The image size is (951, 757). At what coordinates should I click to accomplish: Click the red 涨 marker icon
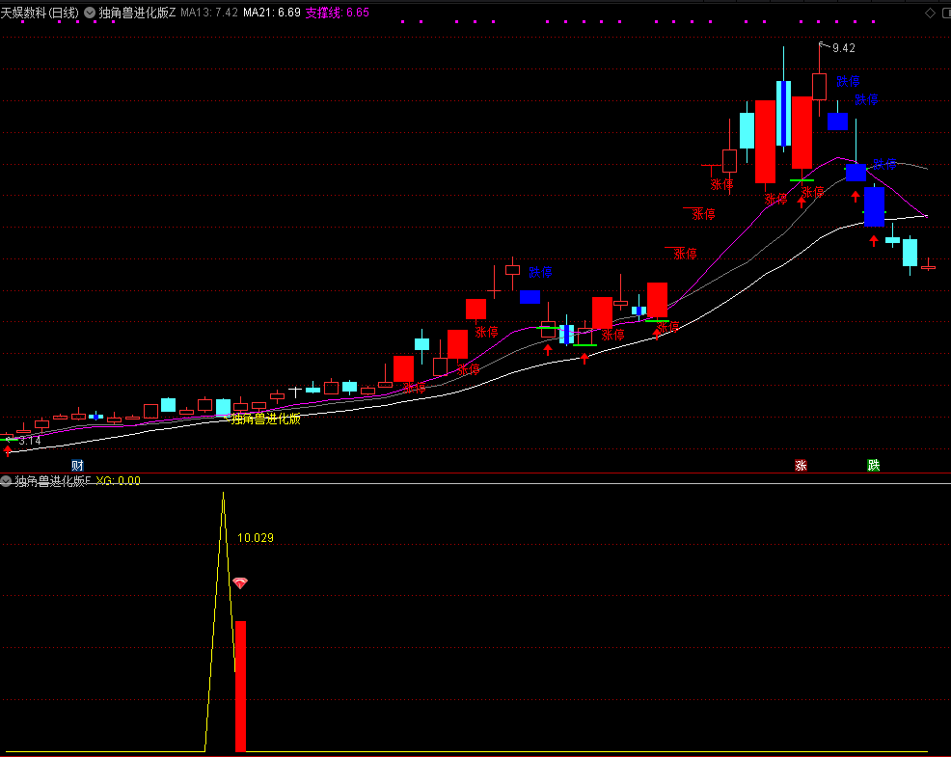tap(801, 466)
